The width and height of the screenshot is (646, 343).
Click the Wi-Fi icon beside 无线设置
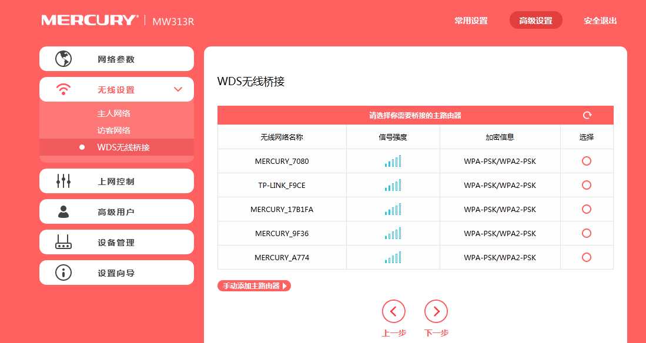click(63, 89)
